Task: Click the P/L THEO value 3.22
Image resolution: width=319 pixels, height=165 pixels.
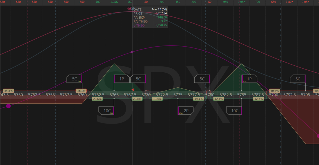Action: coord(164,21)
